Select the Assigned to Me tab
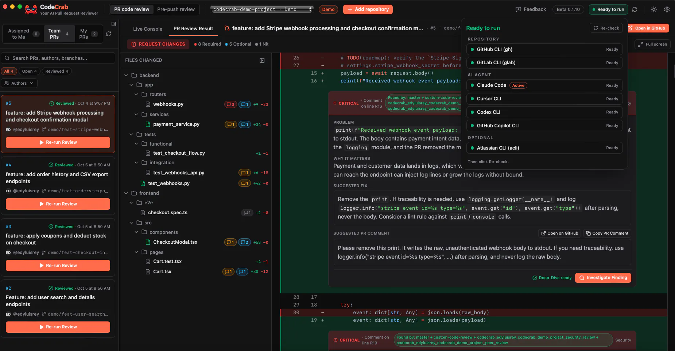675x351 pixels. pyautogui.click(x=23, y=34)
